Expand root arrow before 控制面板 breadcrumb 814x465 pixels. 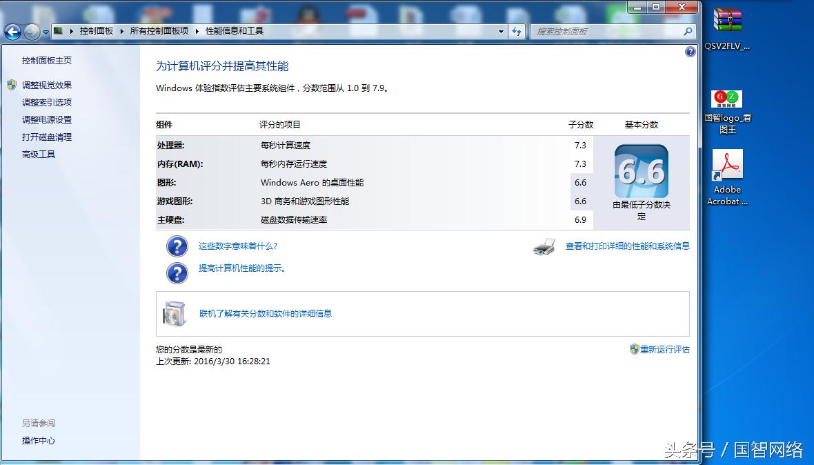[x=71, y=31]
